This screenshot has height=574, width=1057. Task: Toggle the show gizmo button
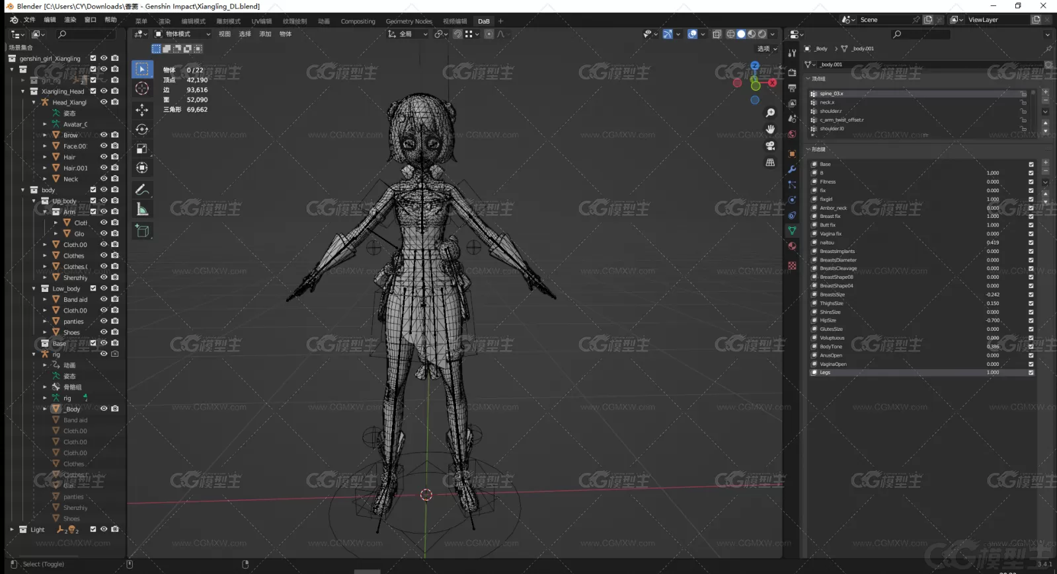click(x=668, y=34)
